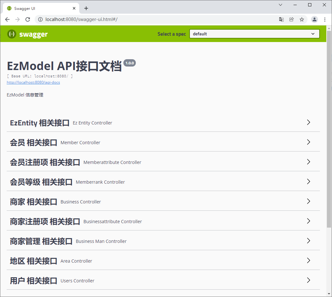Click the Business Man Controller description text
This screenshot has height=297, width=332.
pyautogui.click(x=101, y=241)
